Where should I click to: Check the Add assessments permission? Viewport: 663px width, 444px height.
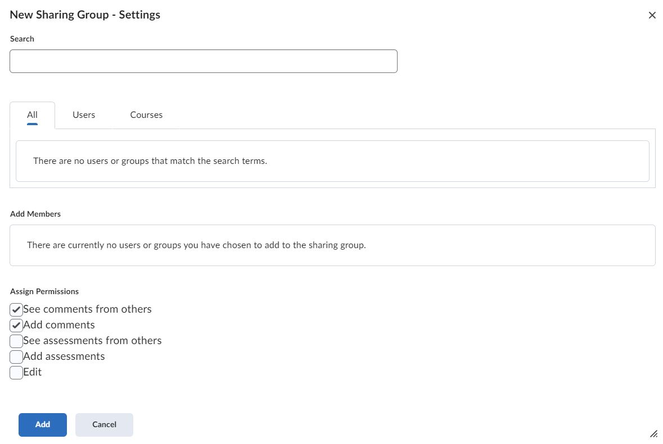[16, 356]
